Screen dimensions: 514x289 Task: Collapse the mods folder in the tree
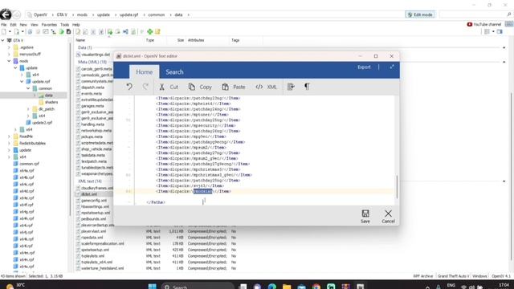[9, 61]
